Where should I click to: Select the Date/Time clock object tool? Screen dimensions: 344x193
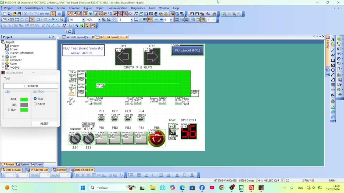tap(339, 59)
